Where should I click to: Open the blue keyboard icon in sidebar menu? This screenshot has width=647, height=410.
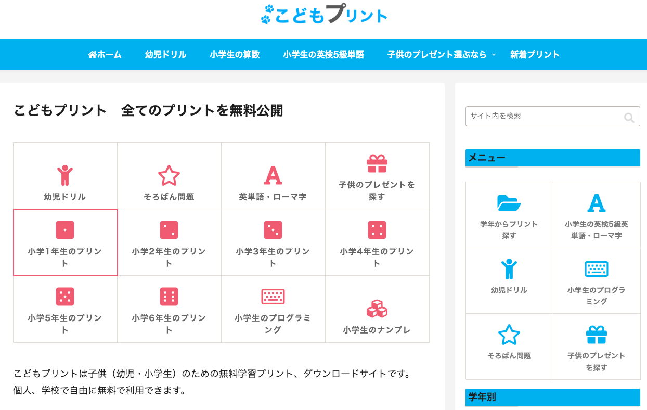[597, 269]
